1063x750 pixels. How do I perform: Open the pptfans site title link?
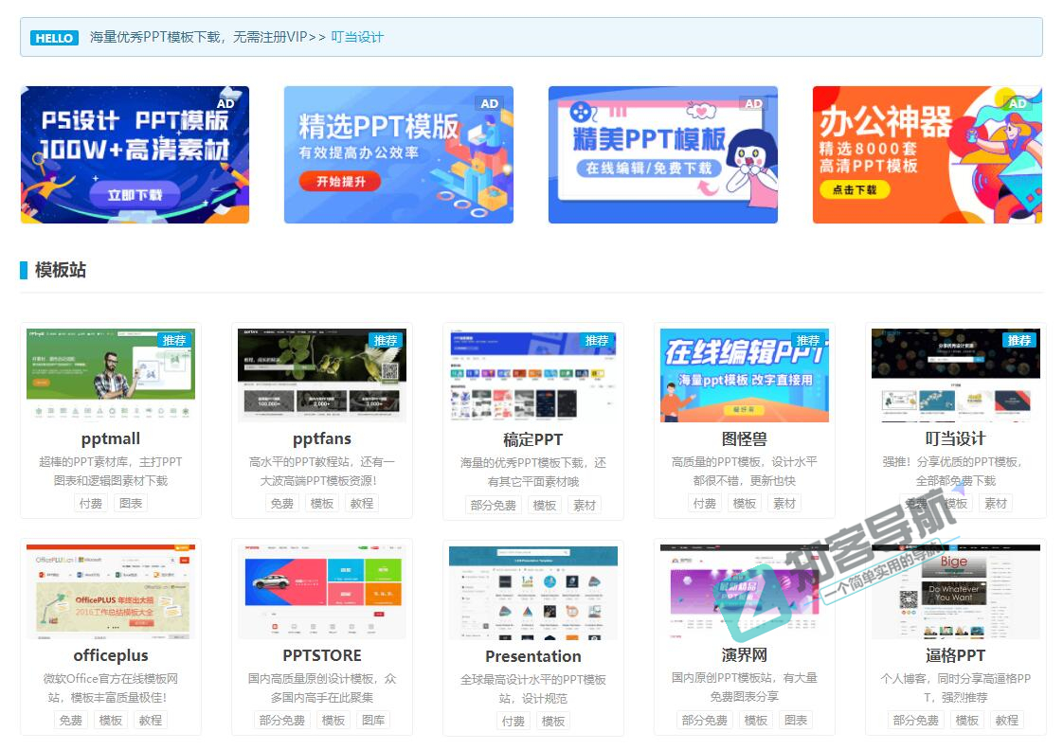coord(322,438)
